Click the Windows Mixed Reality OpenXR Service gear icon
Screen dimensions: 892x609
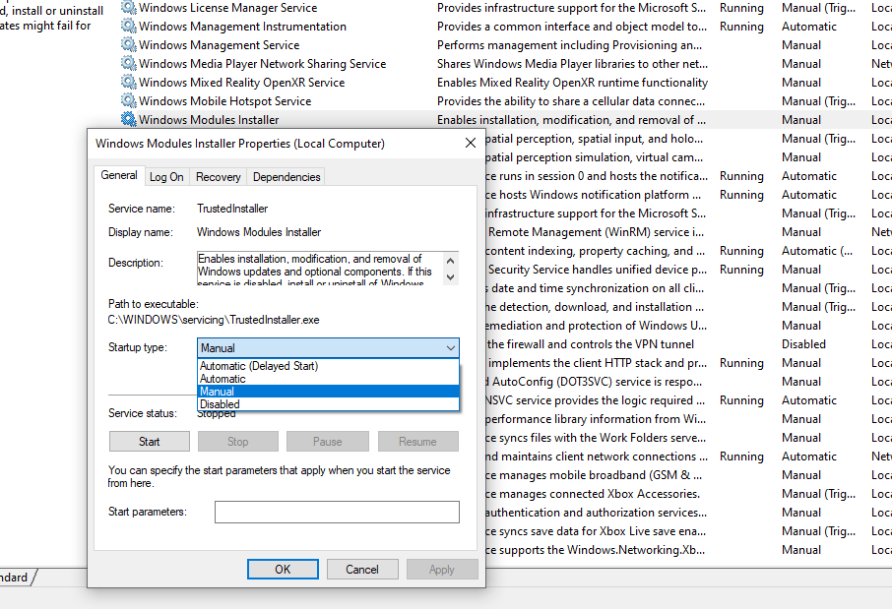pyautogui.click(x=129, y=83)
